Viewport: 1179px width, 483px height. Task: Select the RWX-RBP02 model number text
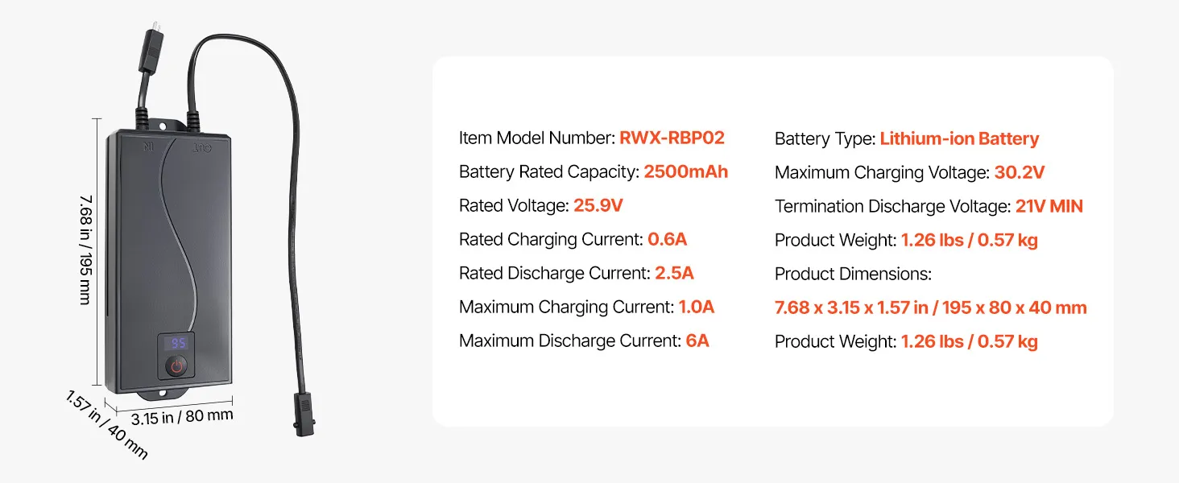click(x=672, y=138)
